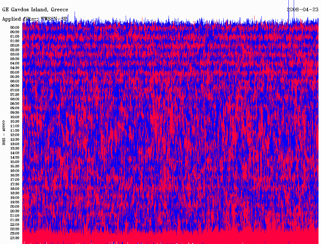Select the 06:00 time label
Viewport: 321px width, 244px height.
coord(15,81)
